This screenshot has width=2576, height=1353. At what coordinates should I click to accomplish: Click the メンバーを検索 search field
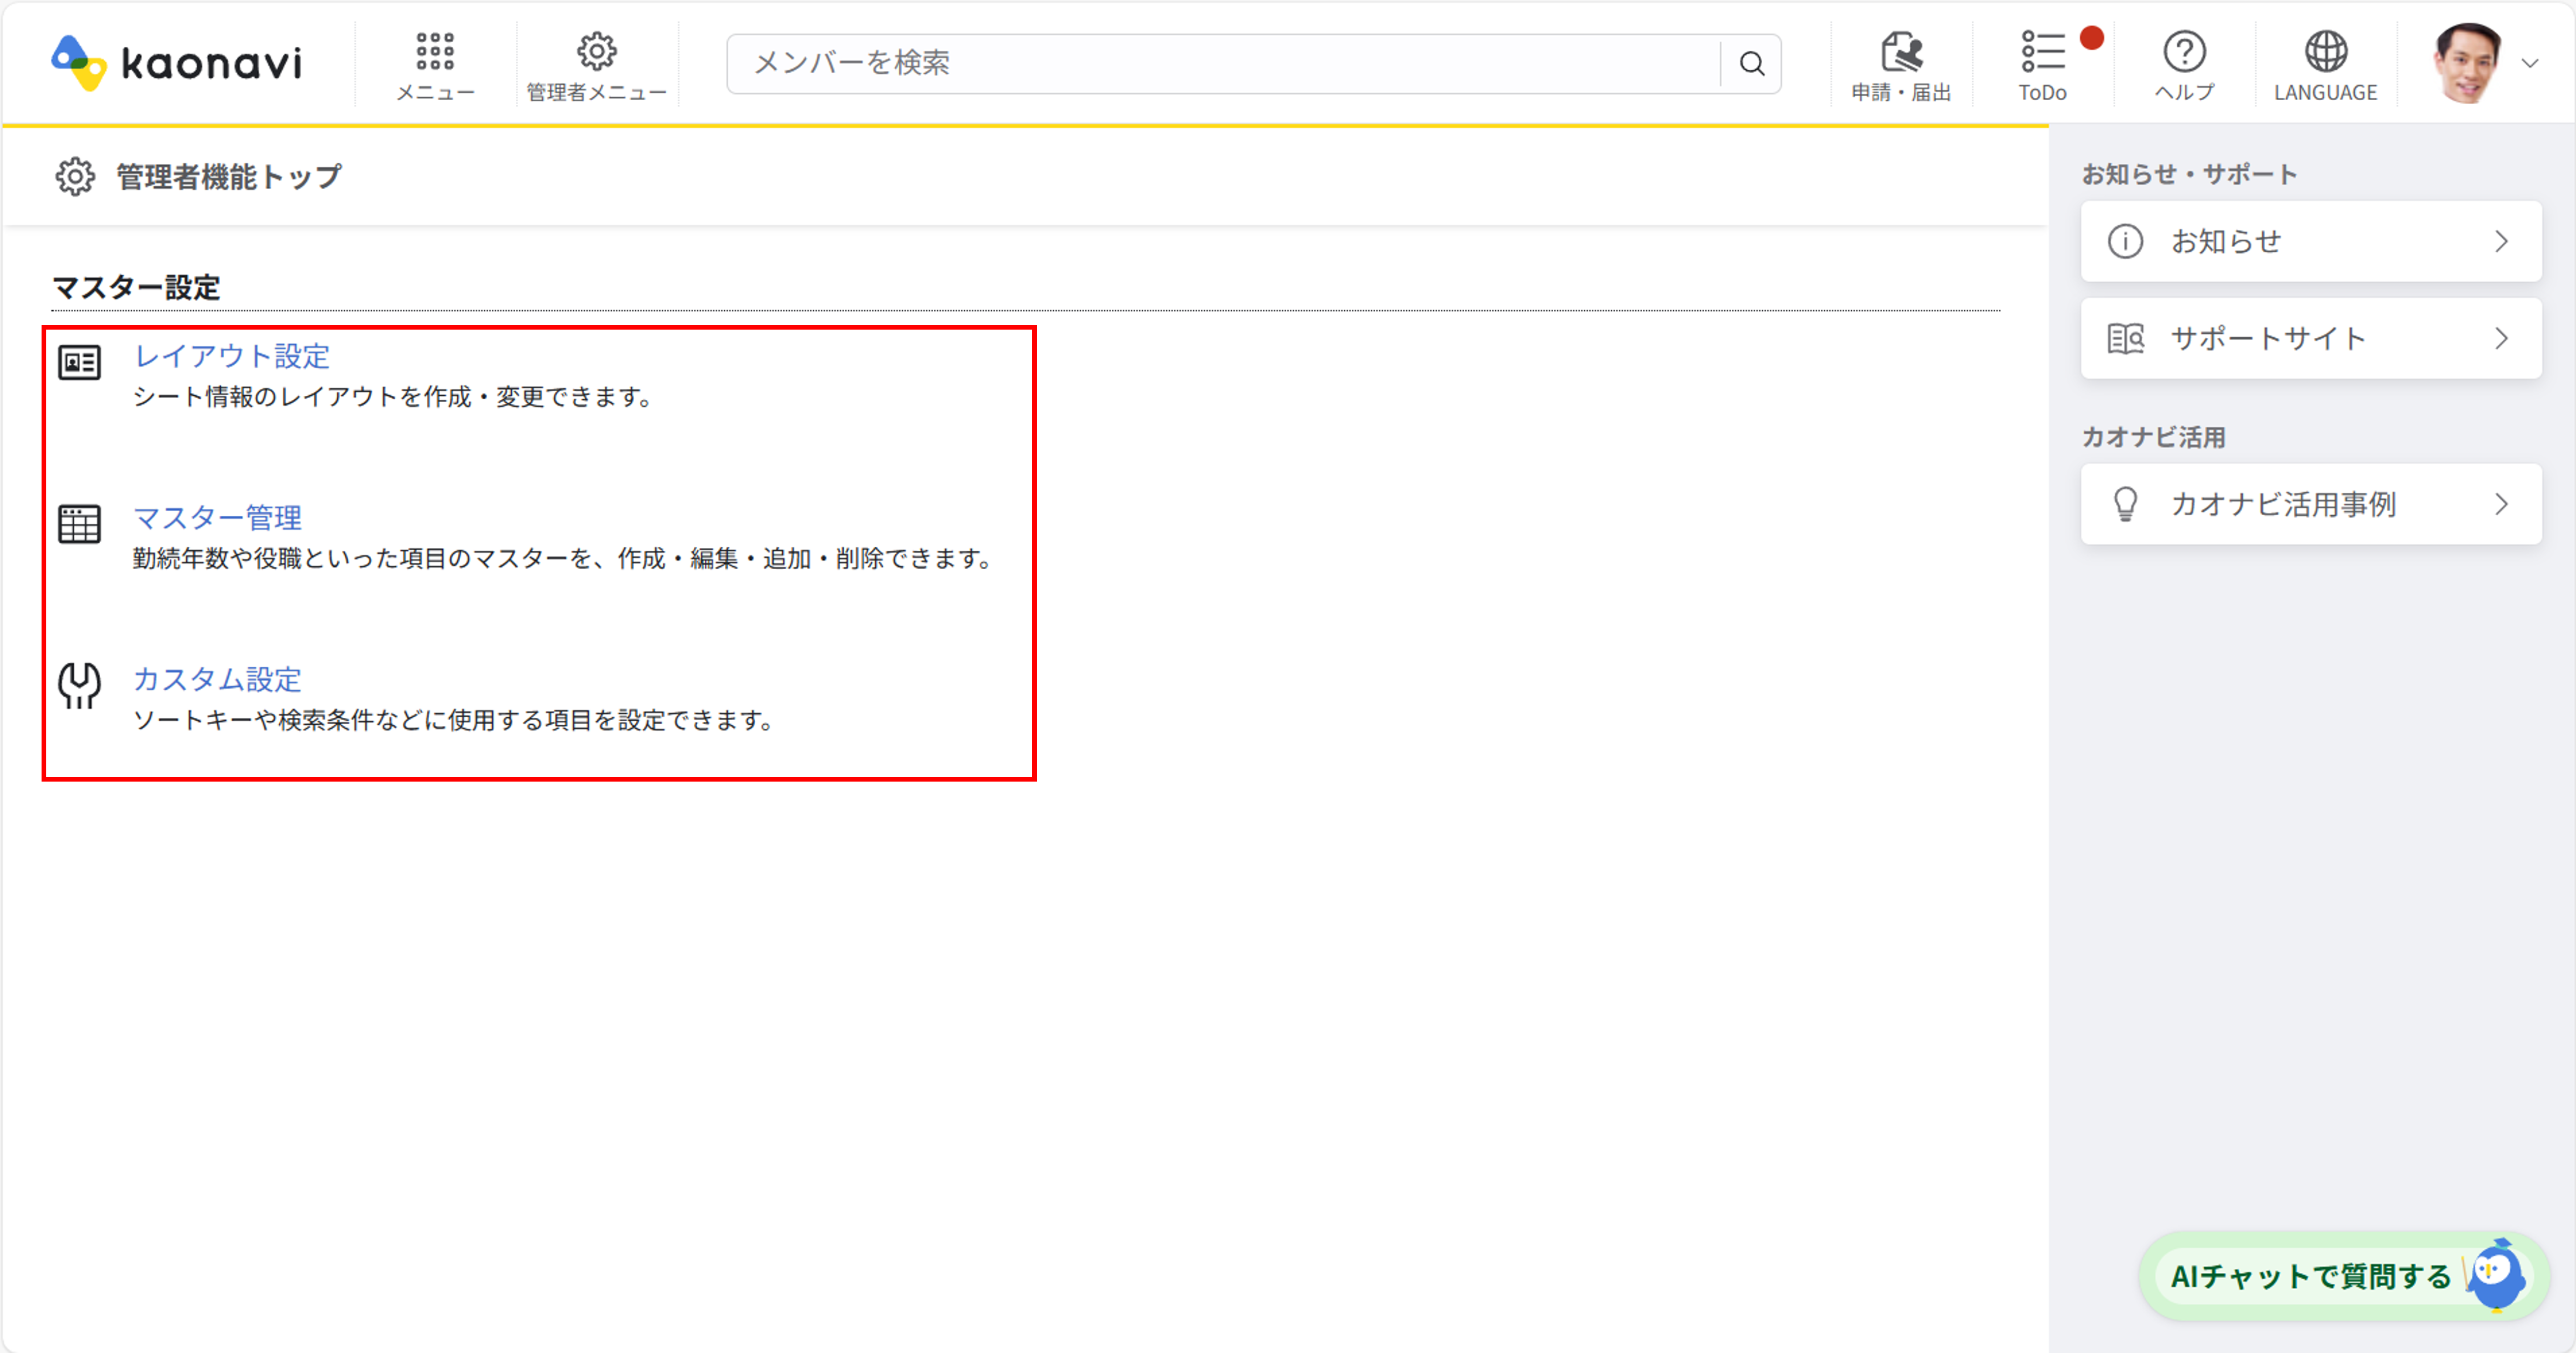1220,64
